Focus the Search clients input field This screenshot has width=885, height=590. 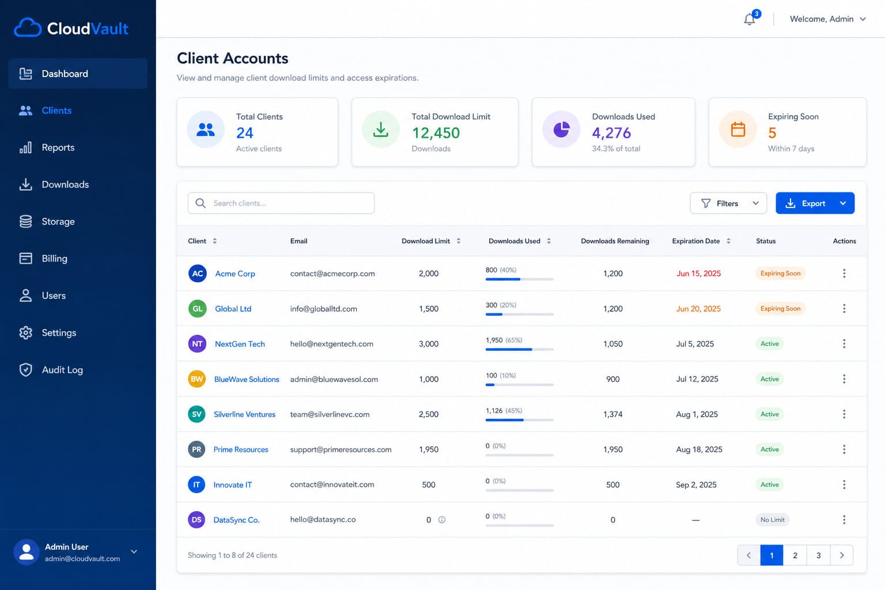point(281,203)
